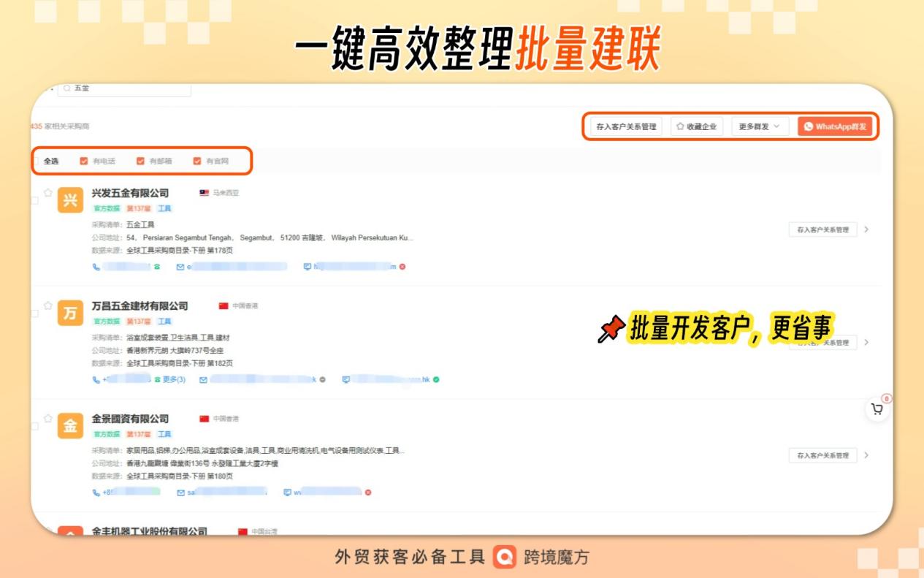924x578 pixels.
Task: Click 全球工具采购商目录-下册 第182页 source
Action: click(x=180, y=363)
